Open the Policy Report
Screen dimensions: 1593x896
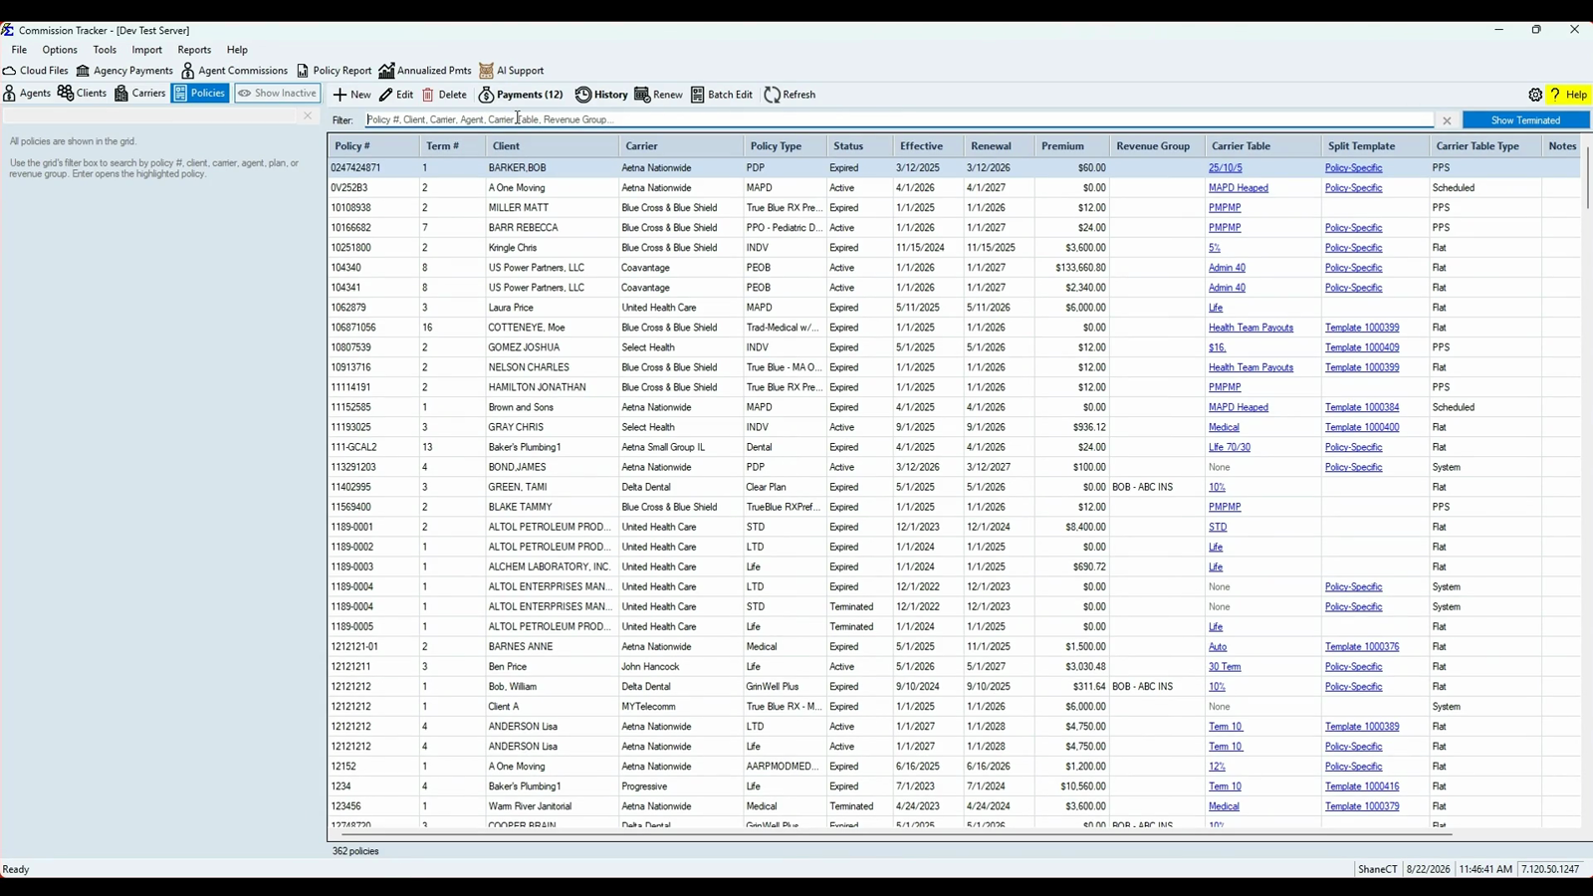click(x=334, y=71)
